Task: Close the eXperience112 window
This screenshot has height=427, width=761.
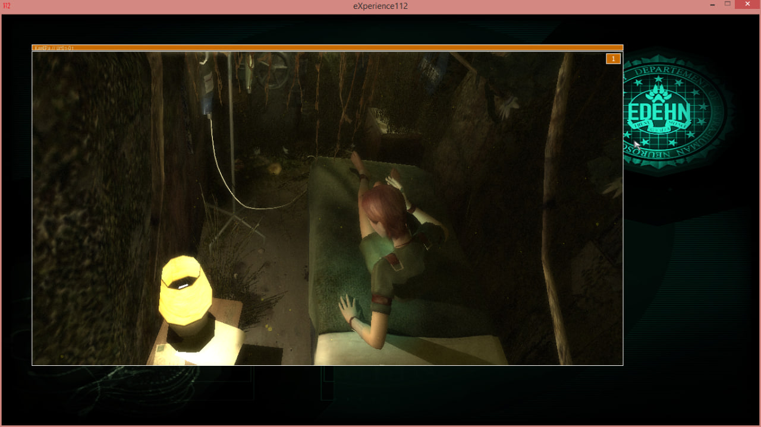Action: click(x=747, y=4)
